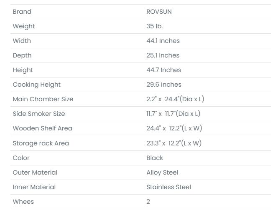Select the Wooden Shelf Area label
The height and width of the screenshot is (215, 278).
pos(42,128)
